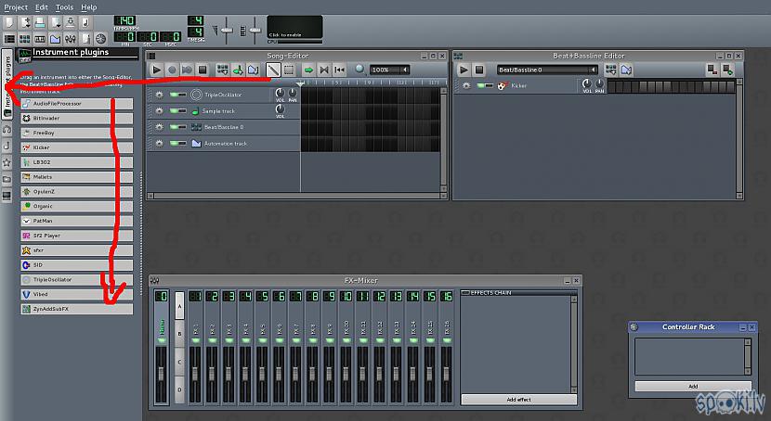The image size is (771, 421).
Task: Select the Kicker instrument plugin
Action: (77, 147)
